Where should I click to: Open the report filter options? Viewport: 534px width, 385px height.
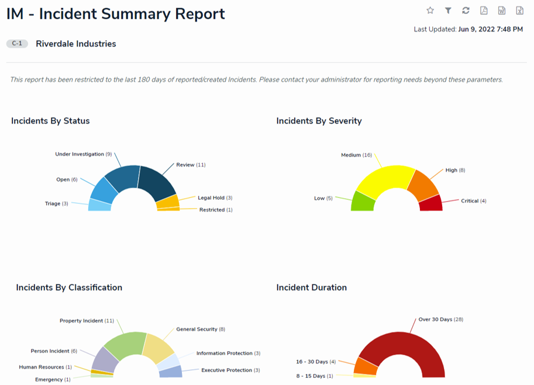coord(447,10)
